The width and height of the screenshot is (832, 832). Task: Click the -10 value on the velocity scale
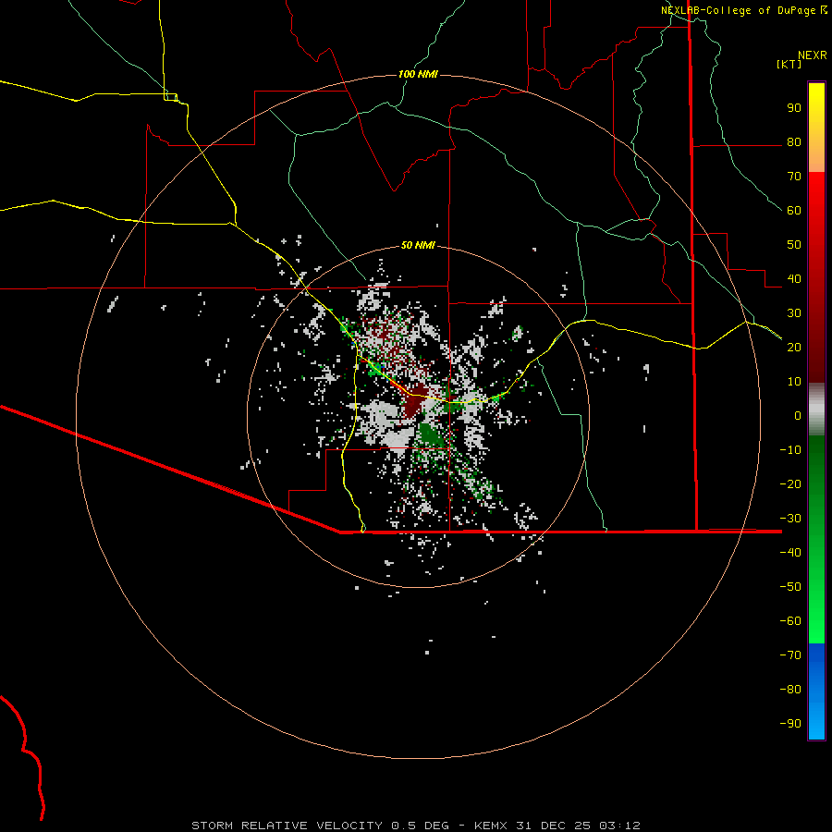pyautogui.click(x=790, y=450)
